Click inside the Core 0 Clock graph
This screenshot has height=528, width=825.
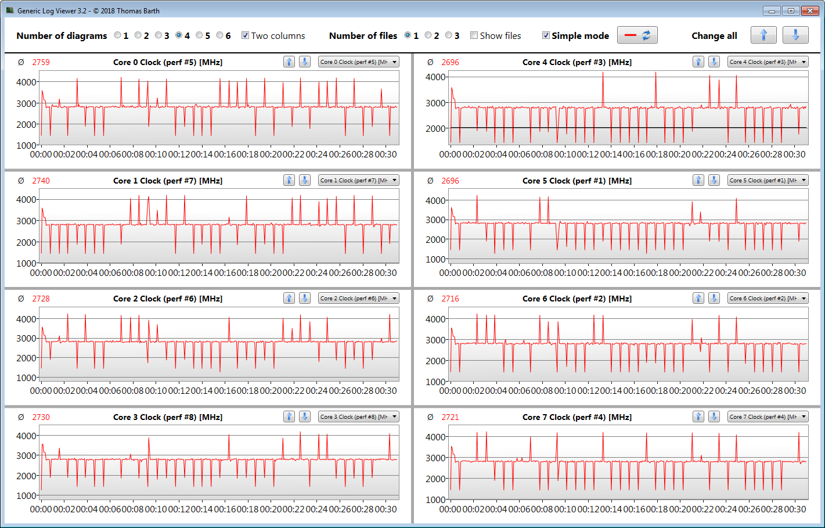[x=219, y=108]
